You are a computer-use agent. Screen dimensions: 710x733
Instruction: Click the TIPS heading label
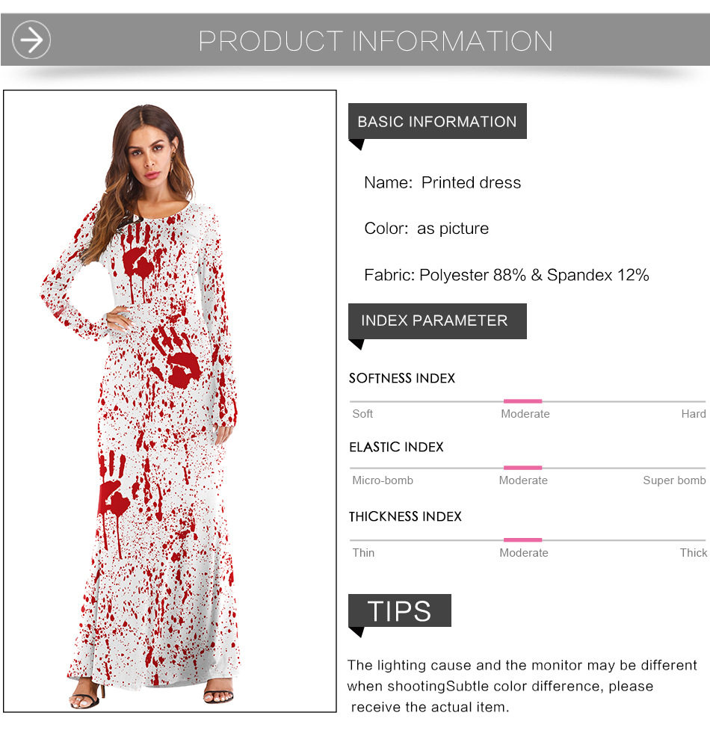[x=399, y=610]
